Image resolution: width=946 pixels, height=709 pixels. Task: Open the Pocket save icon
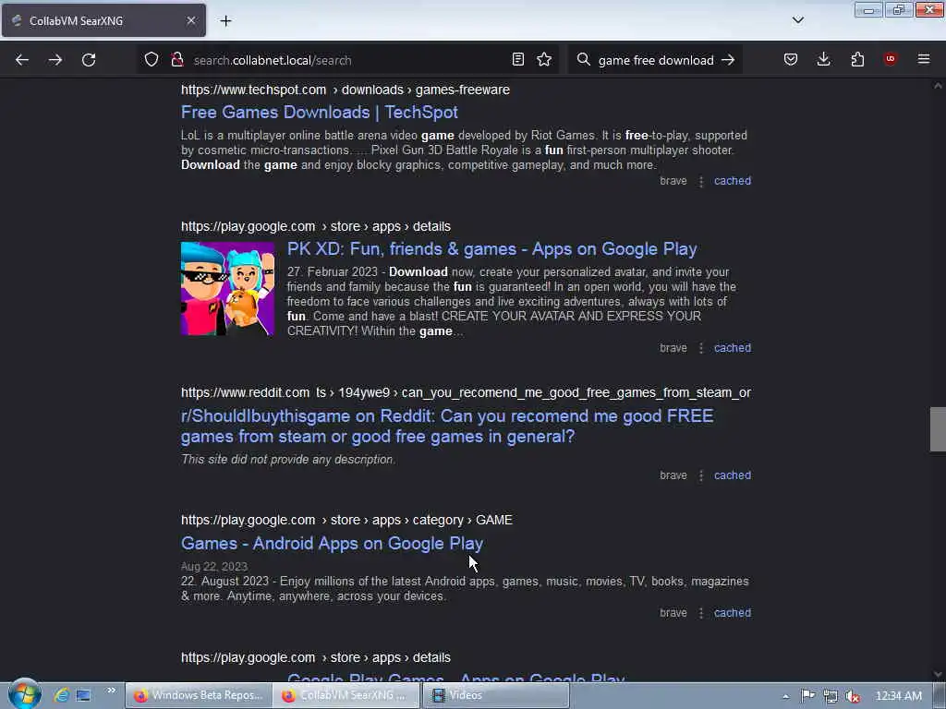(x=791, y=59)
